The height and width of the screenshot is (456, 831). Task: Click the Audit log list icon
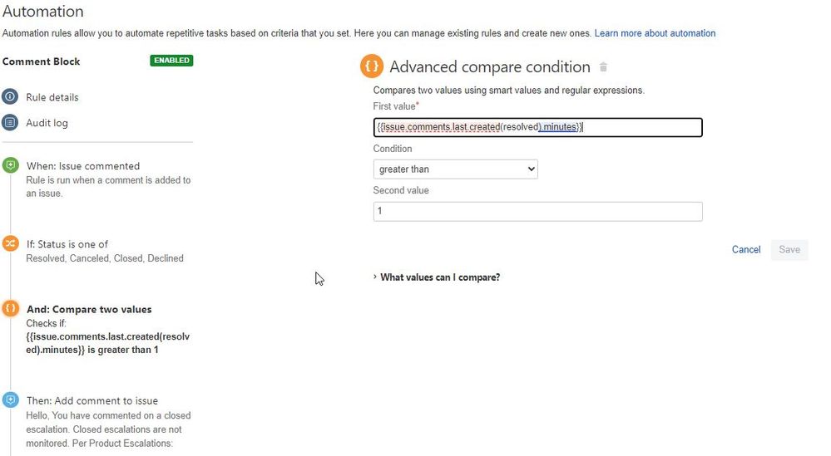(10, 123)
